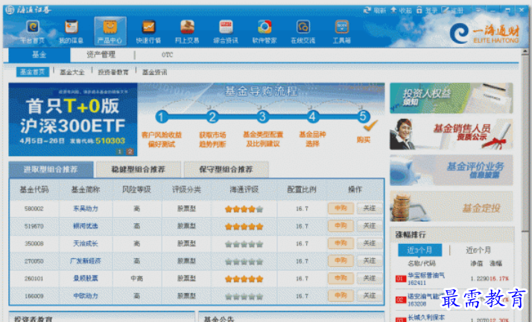This screenshot has width=532, height=322.
Task: Show banner slide 1
Action: click(119, 152)
